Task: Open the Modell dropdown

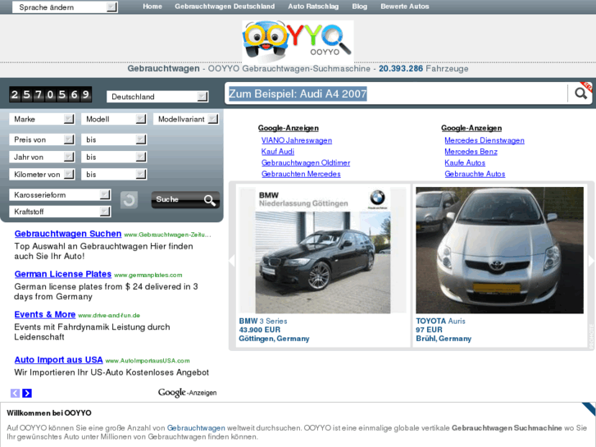Action: tap(114, 119)
